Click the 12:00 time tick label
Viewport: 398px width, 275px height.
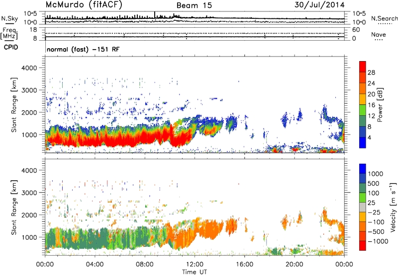tap(195, 265)
